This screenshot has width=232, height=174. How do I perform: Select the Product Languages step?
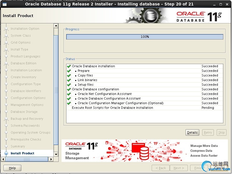[x=25, y=56]
